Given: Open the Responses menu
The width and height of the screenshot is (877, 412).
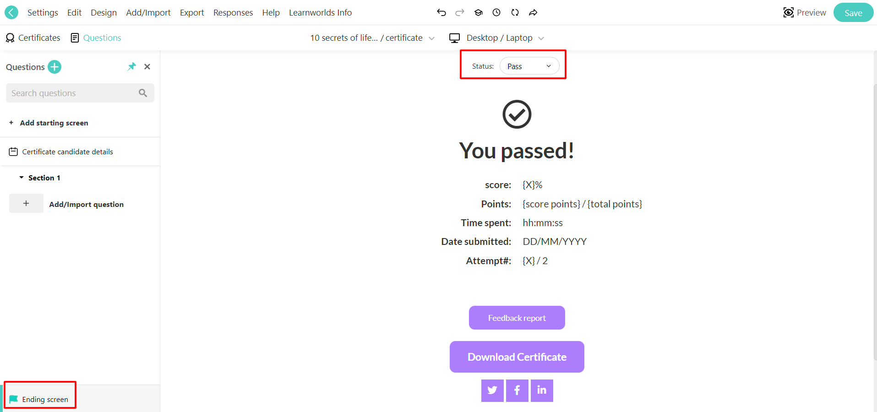Looking at the screenshot, I should (233, 12).
